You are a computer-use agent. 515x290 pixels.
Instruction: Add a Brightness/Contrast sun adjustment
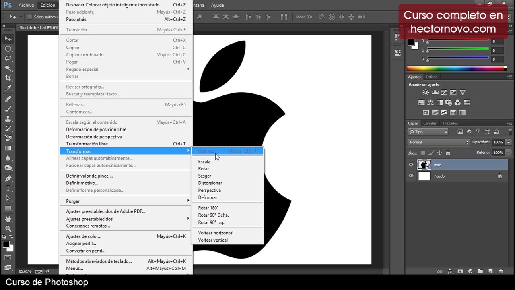(426, 93)
